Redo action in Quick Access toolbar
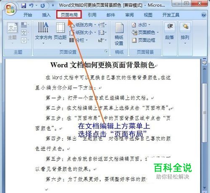 point(42,5)
